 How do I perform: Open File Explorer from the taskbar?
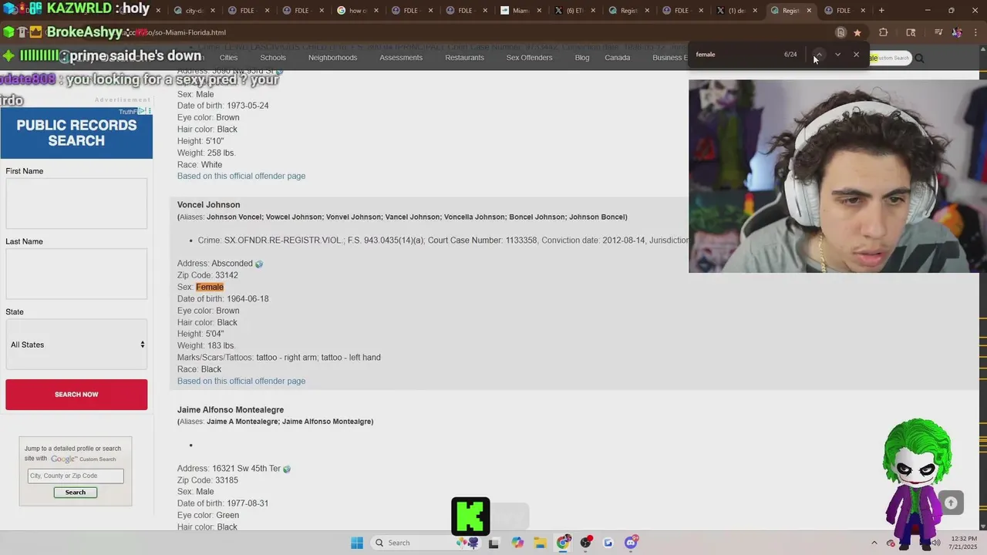click(x=540, y=543)
